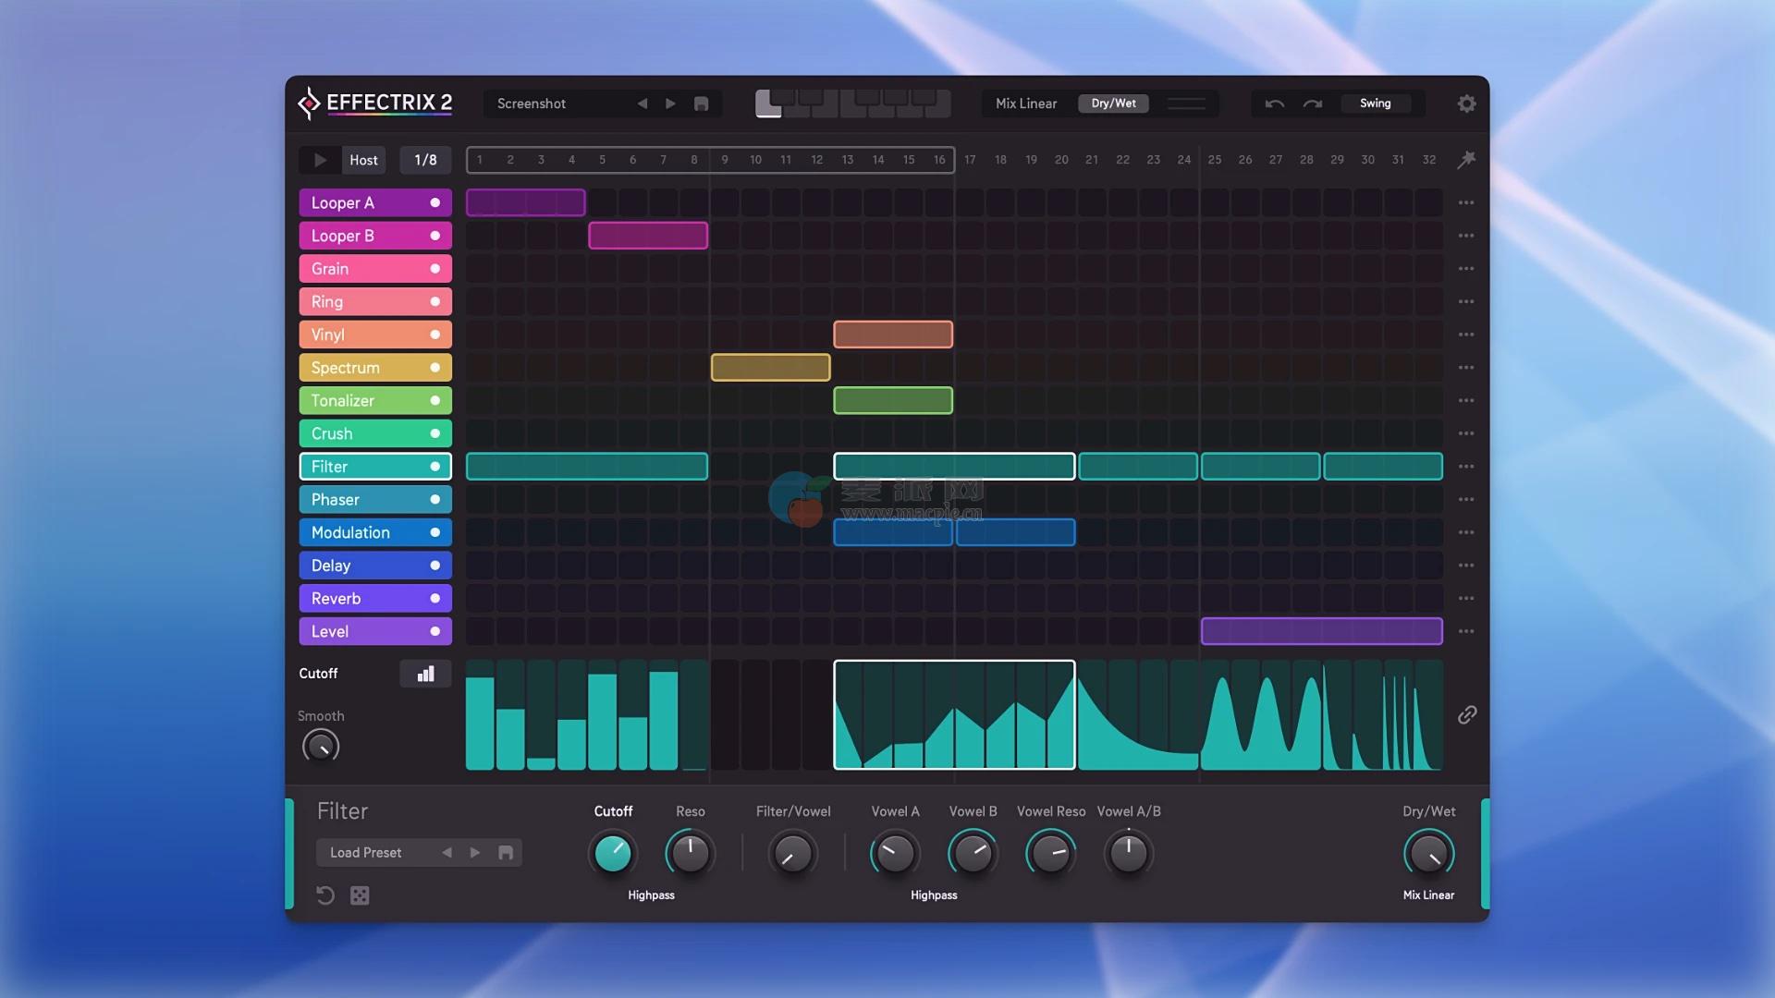Click the bar chart icon beside Cutoff
Image resolution: width=1775 pixels, height=998 pixels.
(425, 674)
